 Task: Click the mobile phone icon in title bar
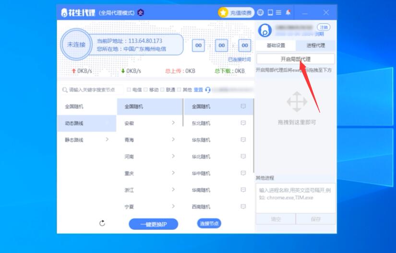click(270, 12)
